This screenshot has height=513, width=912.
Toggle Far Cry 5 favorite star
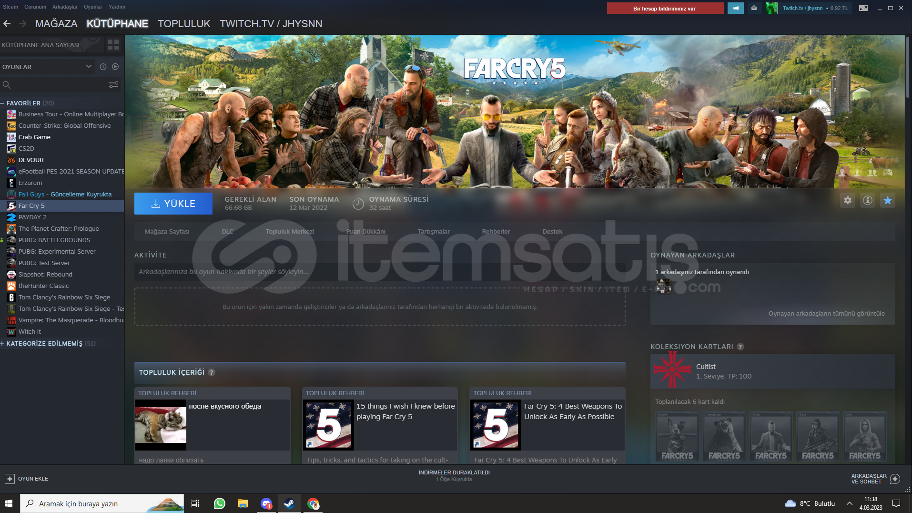point(888,201)
